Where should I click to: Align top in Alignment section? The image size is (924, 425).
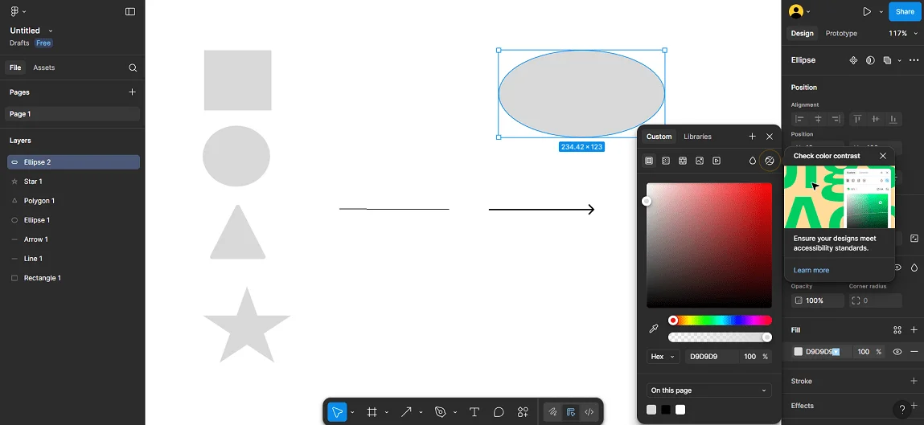tap(857, 119)
